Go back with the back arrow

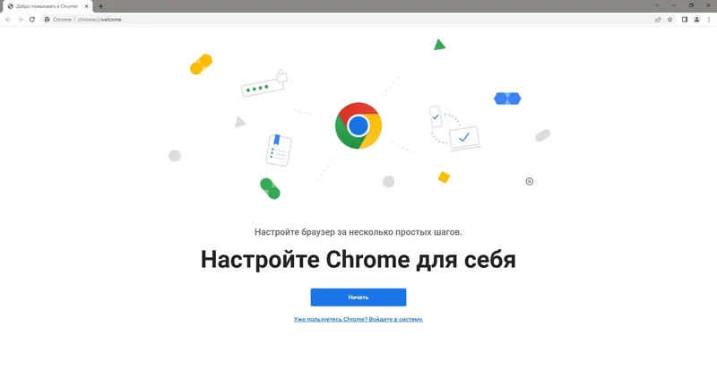tap(8, 20)
